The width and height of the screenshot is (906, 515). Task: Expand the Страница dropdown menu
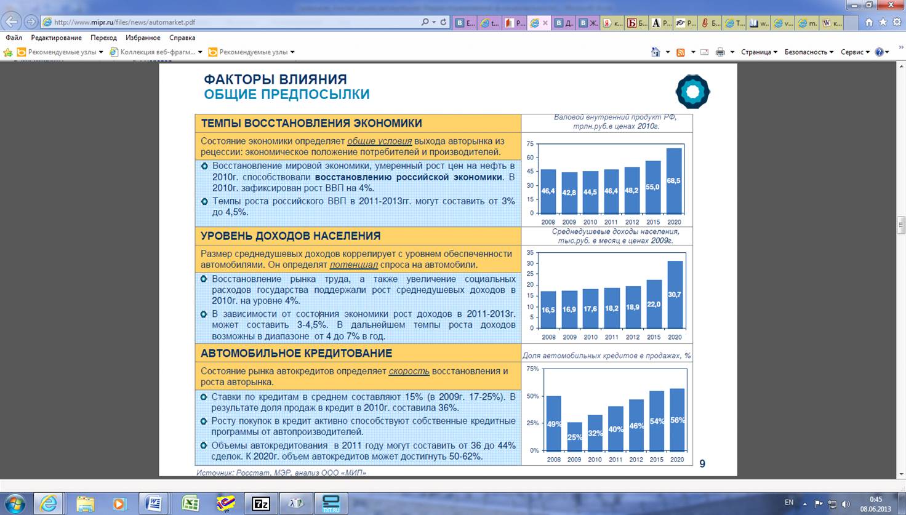point(758,52)
